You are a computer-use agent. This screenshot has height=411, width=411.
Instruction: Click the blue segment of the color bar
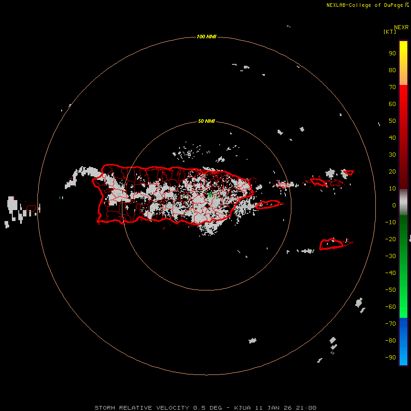tap(403, 341)
